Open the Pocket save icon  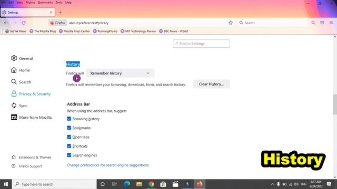pos(322,23)
